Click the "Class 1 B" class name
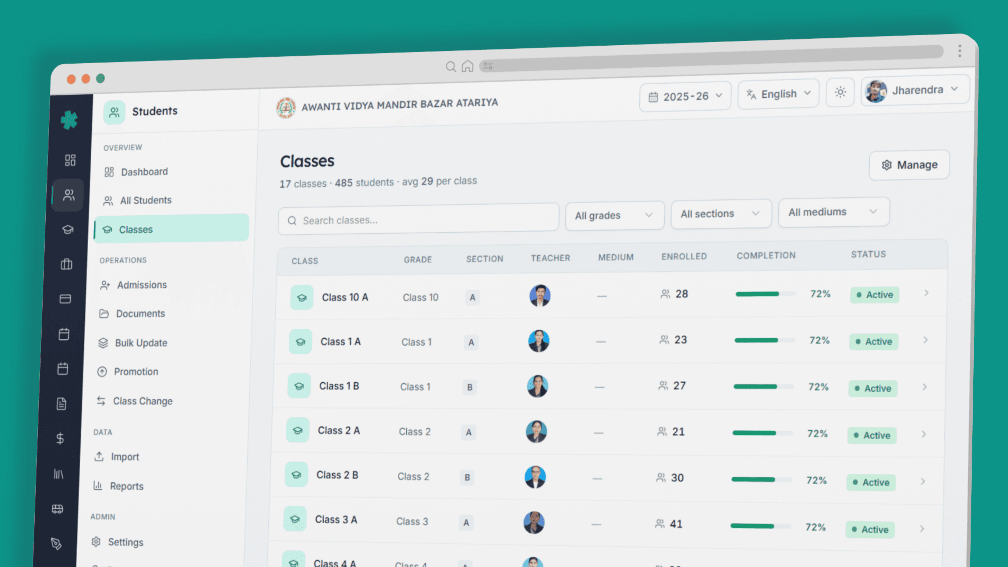Viewport: 1008px width, 567px height. tap(339, 386)
